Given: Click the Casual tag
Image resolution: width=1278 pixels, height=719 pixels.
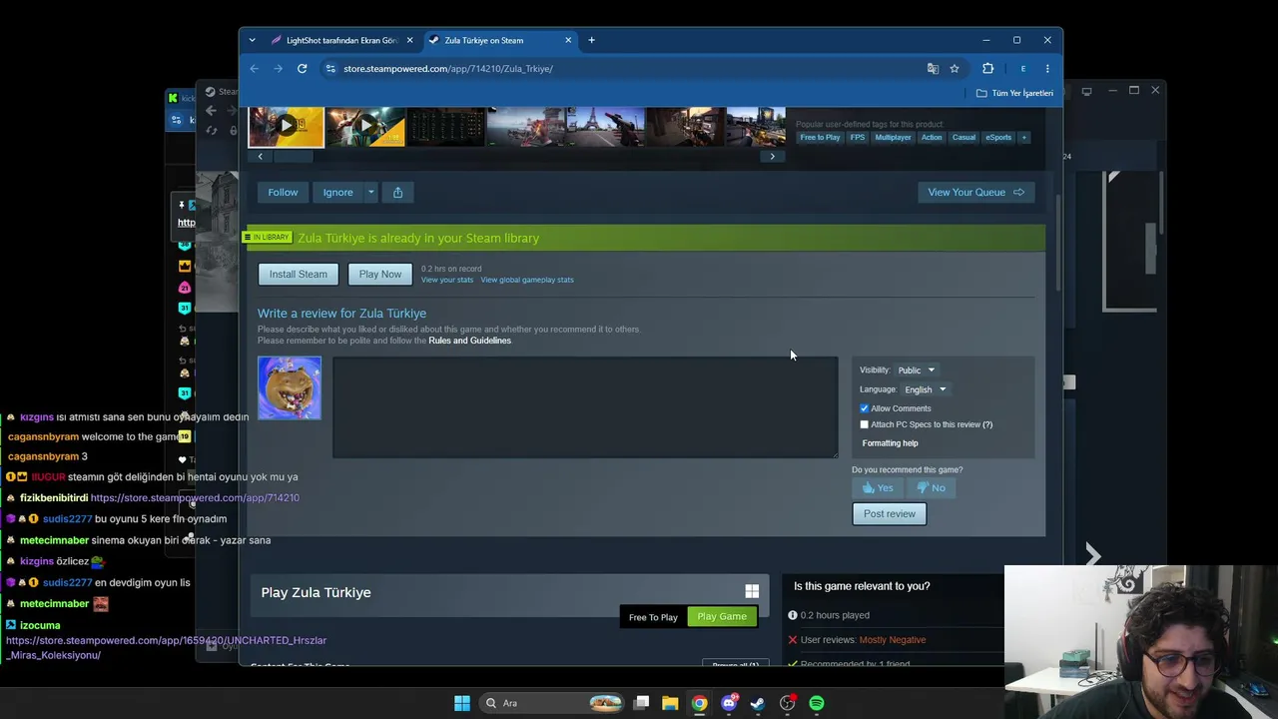Looking at the screenshot, I should [963, 137].
